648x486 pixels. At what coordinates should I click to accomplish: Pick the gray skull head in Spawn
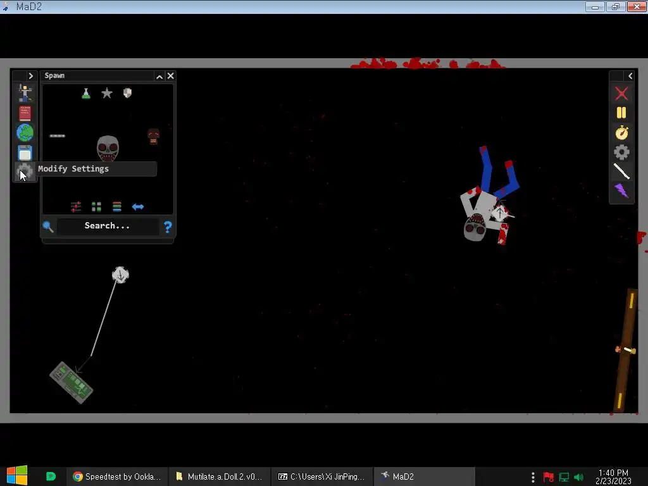point(108,148)
